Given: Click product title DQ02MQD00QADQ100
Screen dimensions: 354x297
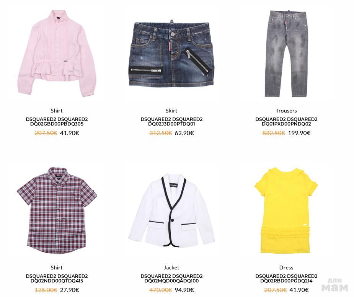Looking at the screenshot, I should (x=171, y=279).
